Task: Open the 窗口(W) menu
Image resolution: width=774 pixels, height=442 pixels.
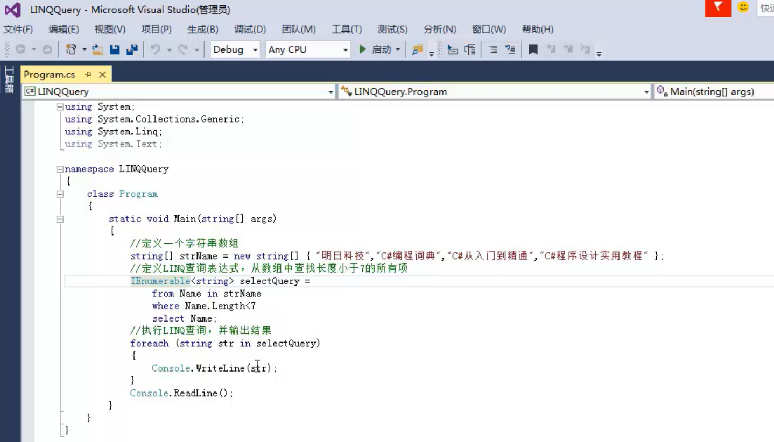Action: click(489, 29)
